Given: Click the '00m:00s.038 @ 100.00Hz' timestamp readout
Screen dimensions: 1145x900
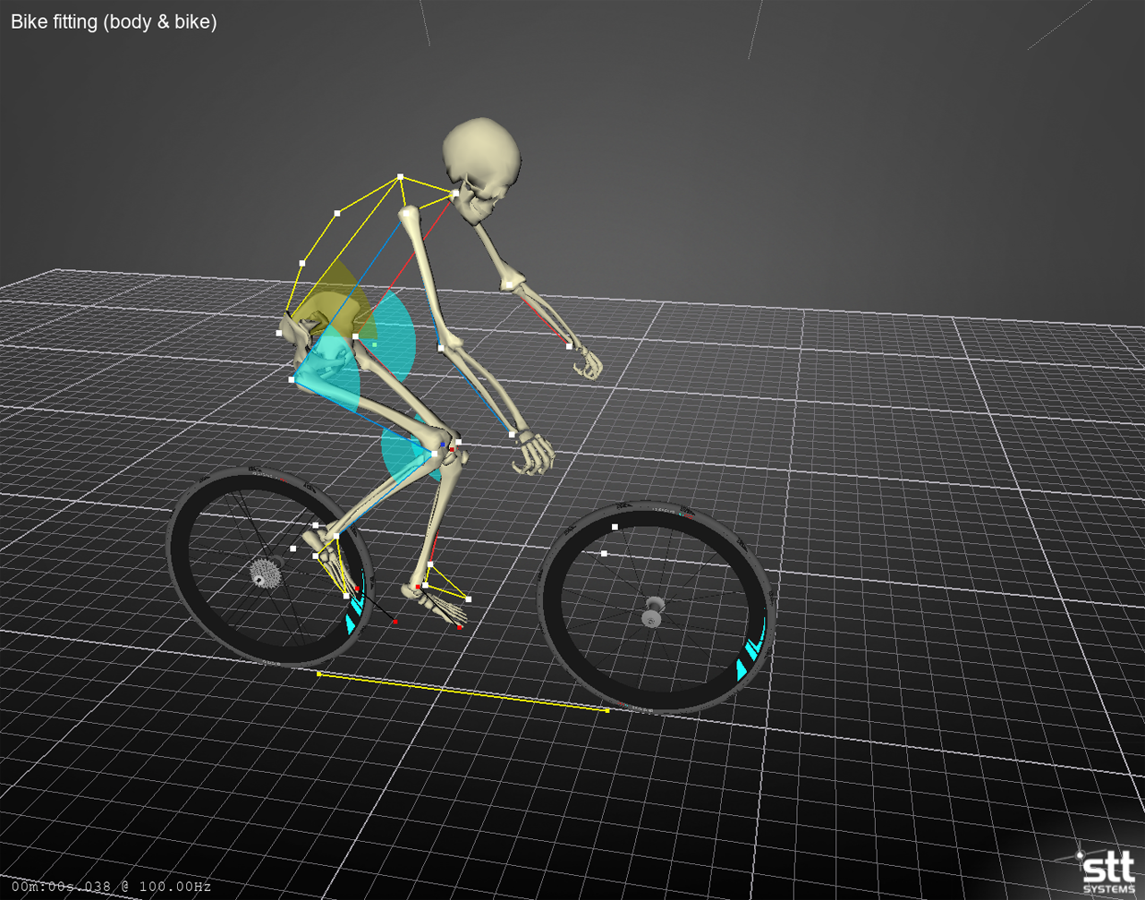Looking at the screenshot, I should 112,887.
